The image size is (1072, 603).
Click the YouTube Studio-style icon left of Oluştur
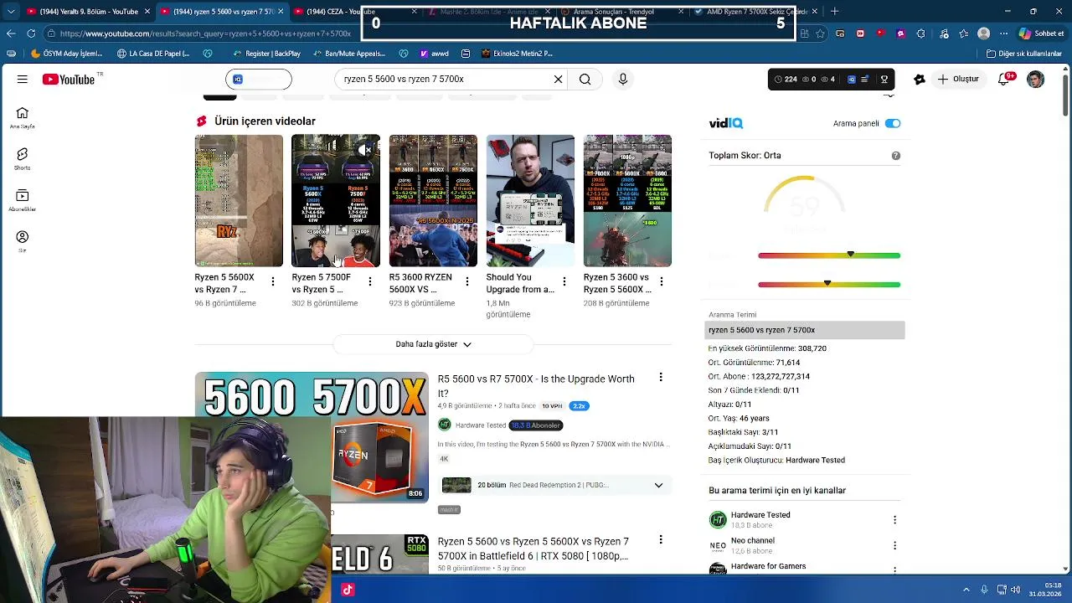point(920,80)
